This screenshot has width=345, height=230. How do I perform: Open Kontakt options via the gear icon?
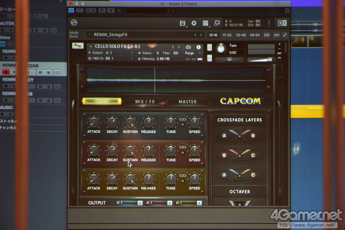[x=194, y=23]
